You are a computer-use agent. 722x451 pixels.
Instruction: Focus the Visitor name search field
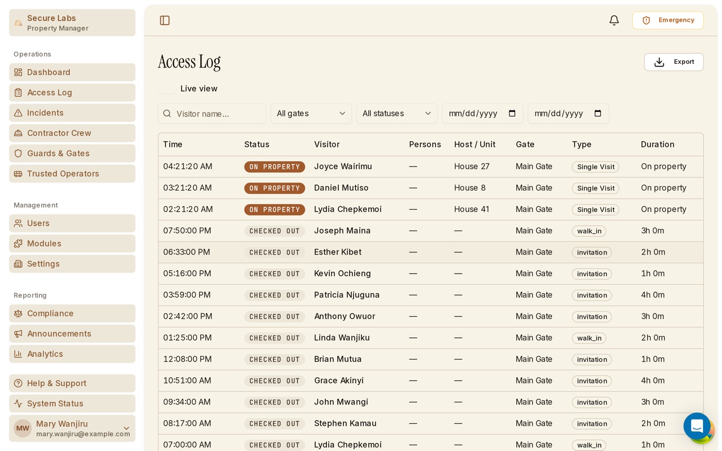click(x=212, y=113)
